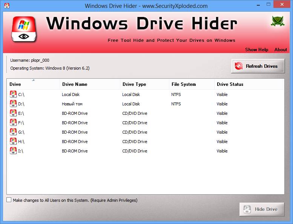Click 'Local Disk' name of C:\ drive
The image size is (293, 224).
[x=71, y=94]
